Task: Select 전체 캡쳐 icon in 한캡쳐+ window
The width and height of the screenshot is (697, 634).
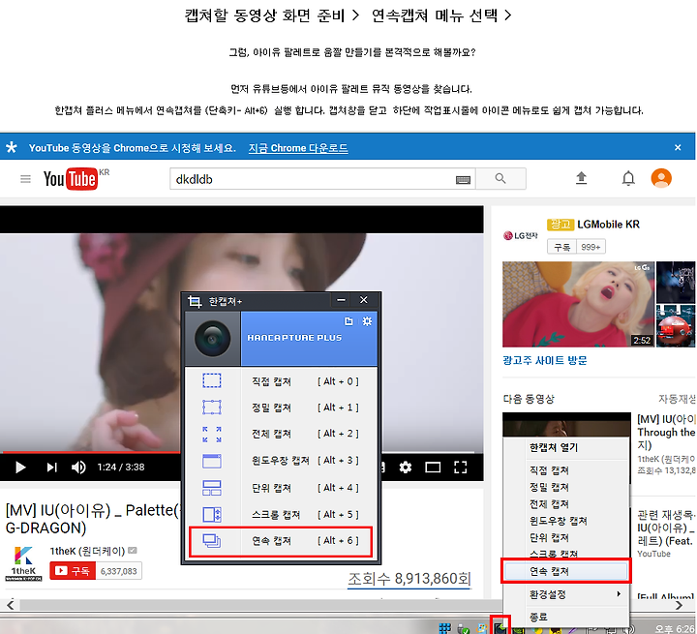Action: (x=212, y=434)
